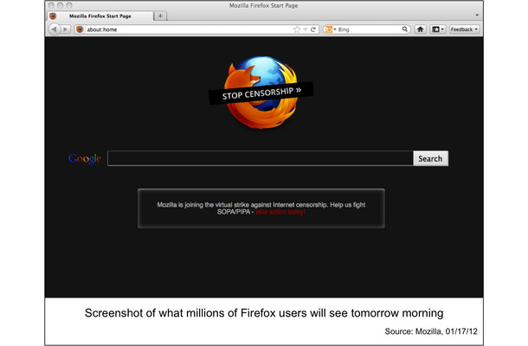Viewport: 528px width, 346px height.
Task: Click the window close button
Action: [51, 5]
